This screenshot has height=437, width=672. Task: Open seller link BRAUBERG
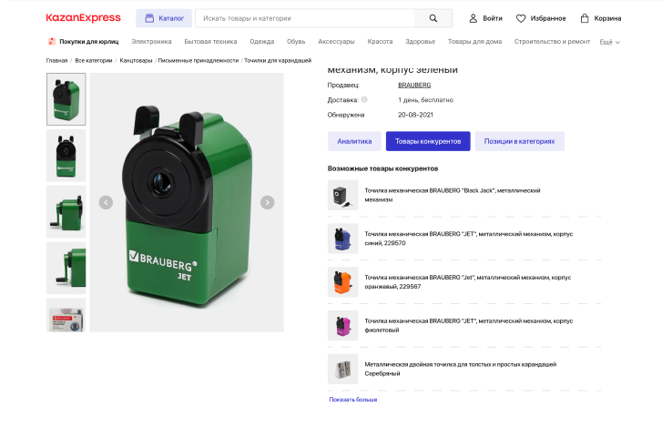coord(414,85)
